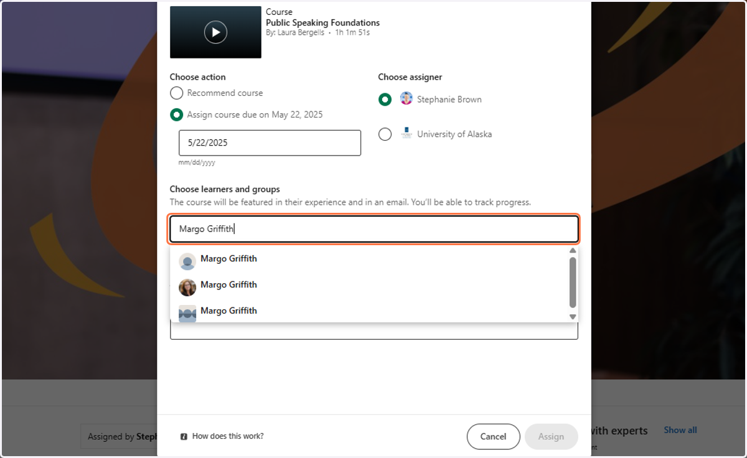Cancel the assign course dialog

pyautogui.click(x=493, y=437)
